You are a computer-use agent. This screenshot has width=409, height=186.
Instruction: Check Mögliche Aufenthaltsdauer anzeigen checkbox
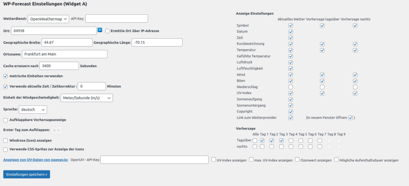coord(336,159)
